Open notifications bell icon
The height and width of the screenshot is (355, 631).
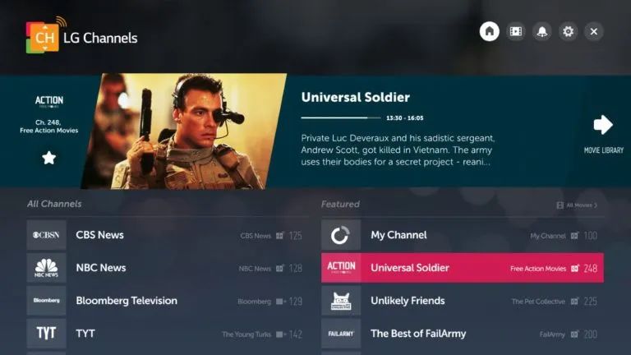pyautogui.click(x=542, y=31)
